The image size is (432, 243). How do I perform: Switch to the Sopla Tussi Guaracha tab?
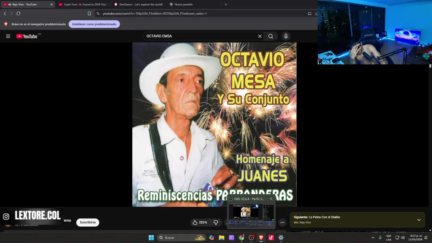tap(82, 4)
